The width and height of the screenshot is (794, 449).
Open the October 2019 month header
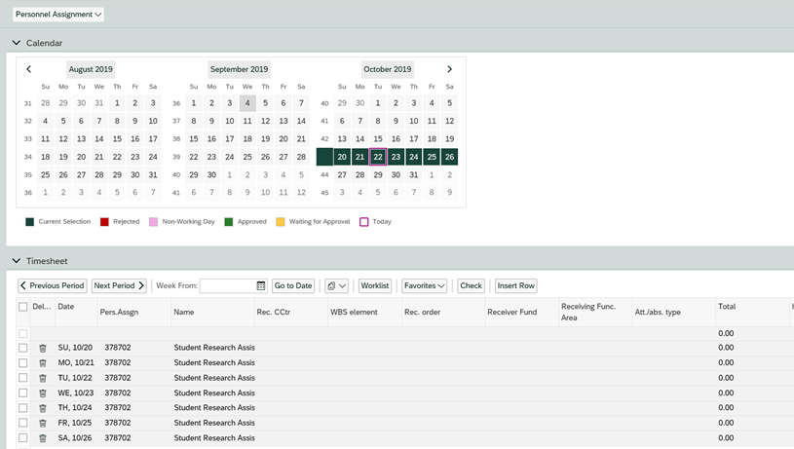coord(388,69)
